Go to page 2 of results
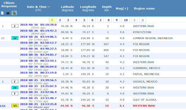 point(60,20)
